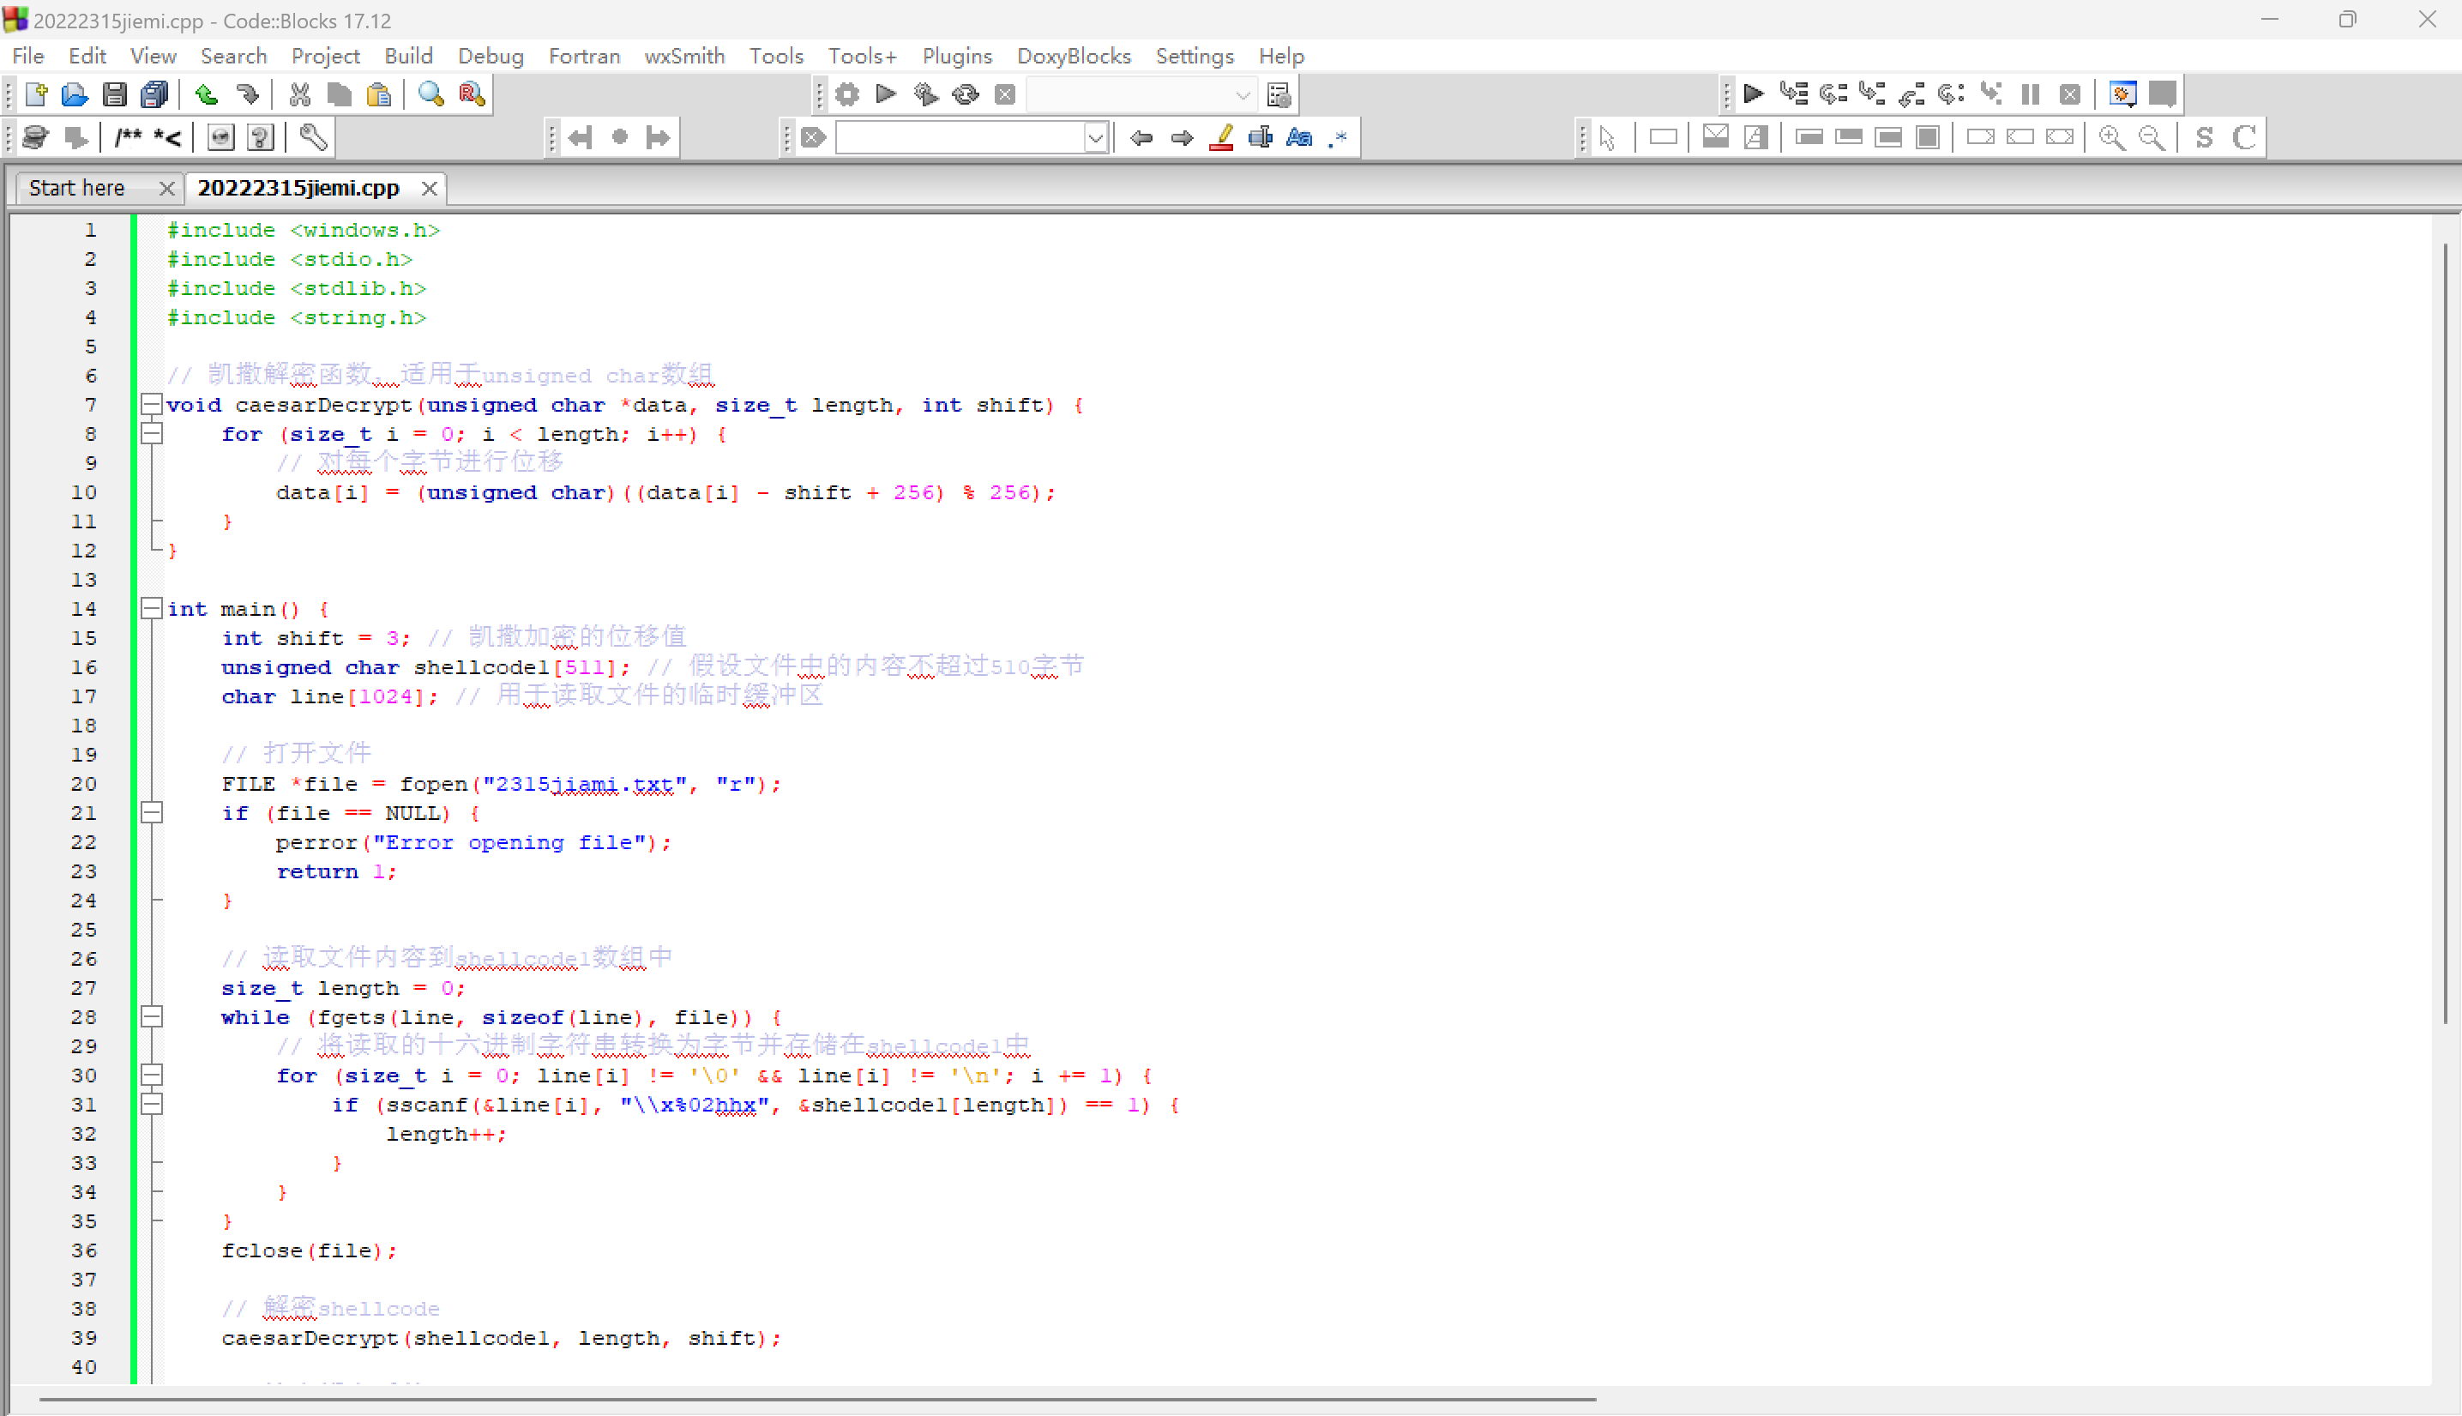Image resolution: width=2462 pixels, height=1416 pixels.
Task: Switch to the Start here tab
Action: [x=77, y=188]
